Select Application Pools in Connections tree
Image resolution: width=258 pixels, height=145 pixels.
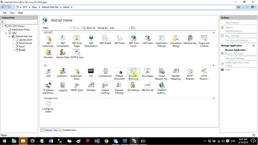21,29
